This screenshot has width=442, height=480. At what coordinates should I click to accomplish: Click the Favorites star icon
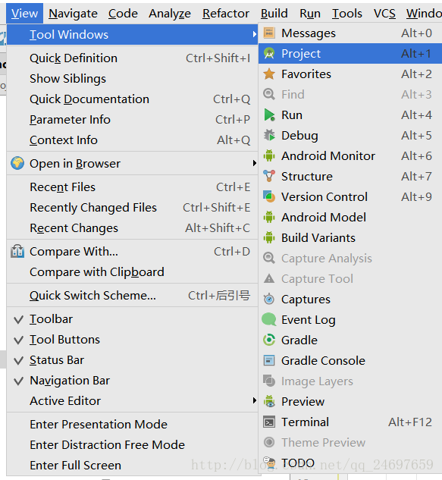[269, 74]
